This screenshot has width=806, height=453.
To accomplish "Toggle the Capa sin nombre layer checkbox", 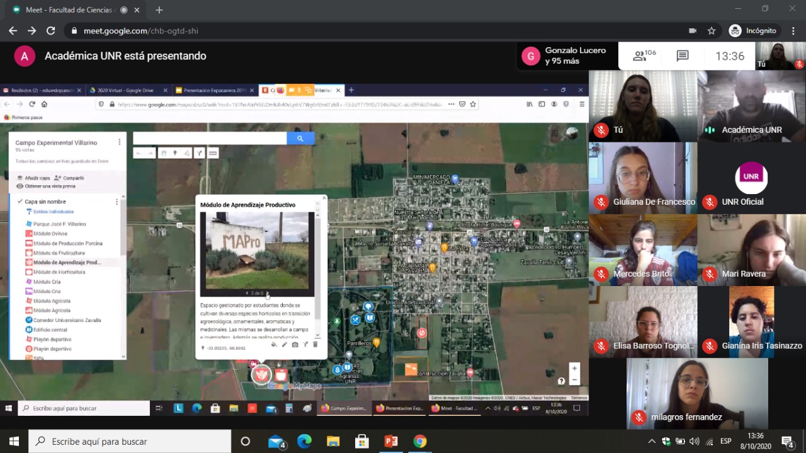I will (x=20, y=202).
